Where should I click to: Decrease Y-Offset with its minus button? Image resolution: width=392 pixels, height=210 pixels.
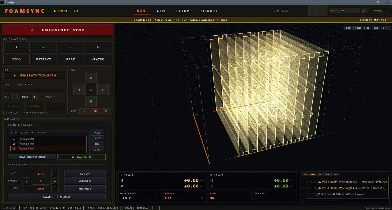[x=27, y=181]
